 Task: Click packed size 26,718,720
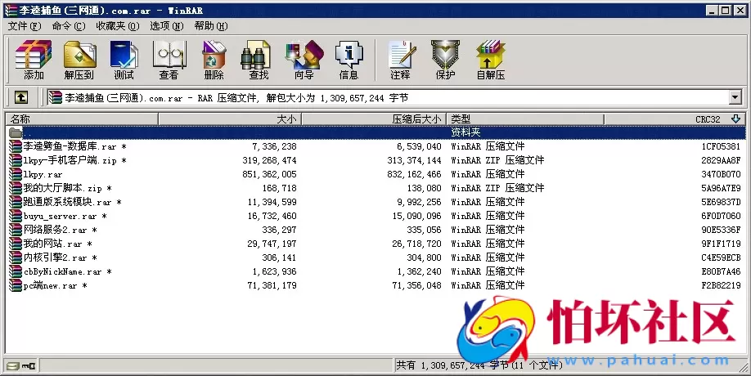tap(416, 244)
